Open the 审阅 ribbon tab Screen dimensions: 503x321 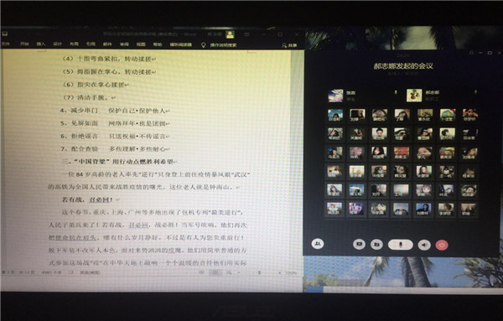click(124, 44)
